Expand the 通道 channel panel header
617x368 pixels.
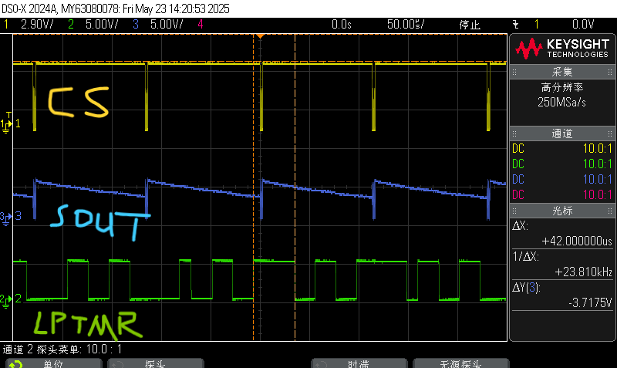coord(561,134)
